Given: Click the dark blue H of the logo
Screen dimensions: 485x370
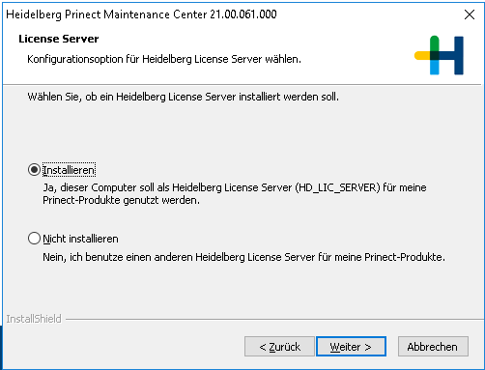Looking at the screenshot, I should tap(455, 55).
